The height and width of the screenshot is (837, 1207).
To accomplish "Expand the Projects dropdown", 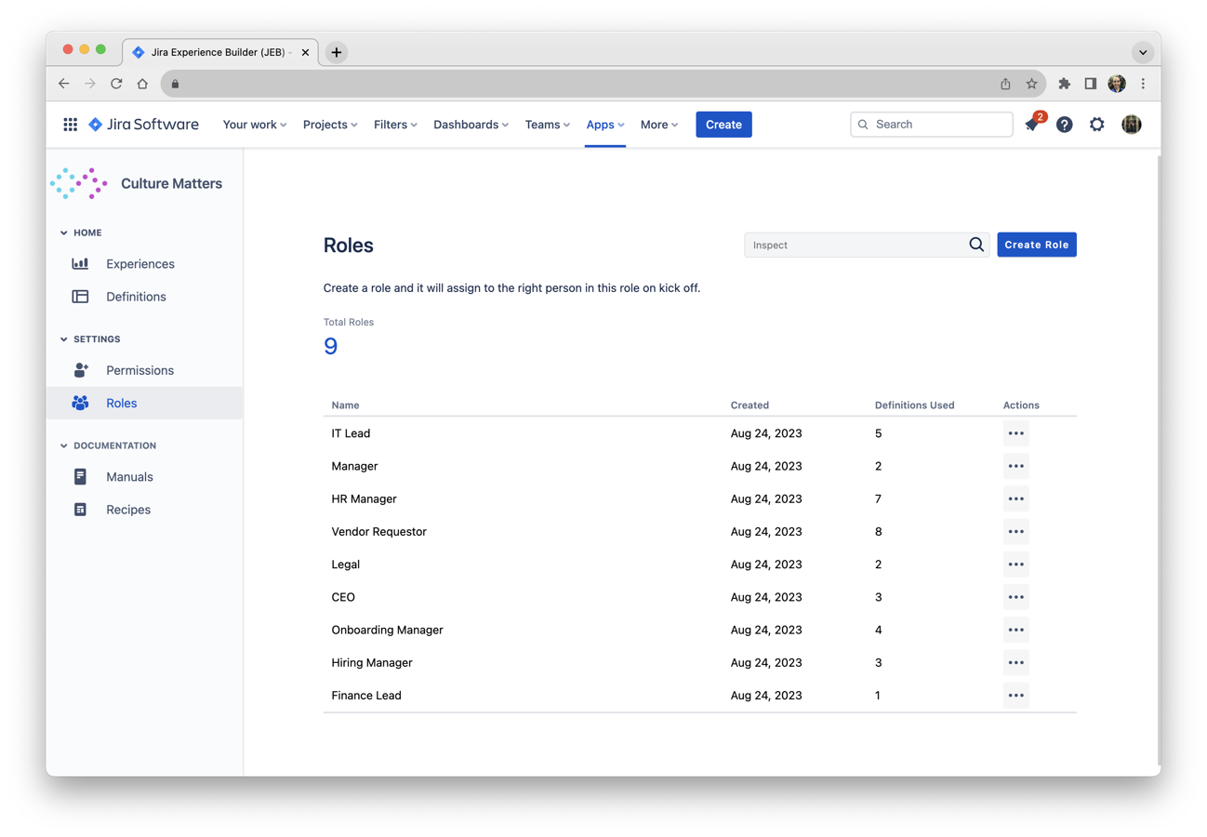I will click(x=330, y=125).
